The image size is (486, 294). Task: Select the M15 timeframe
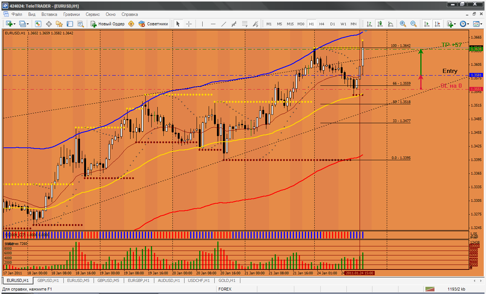pos(290,24)
